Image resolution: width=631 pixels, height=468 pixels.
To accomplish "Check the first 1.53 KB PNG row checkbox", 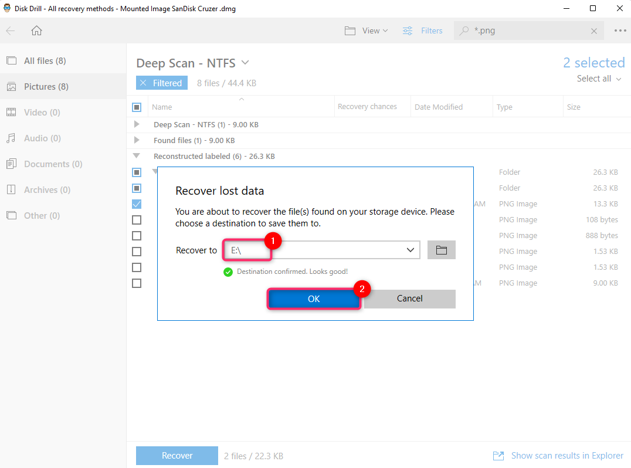I will (x=137, y=252).
